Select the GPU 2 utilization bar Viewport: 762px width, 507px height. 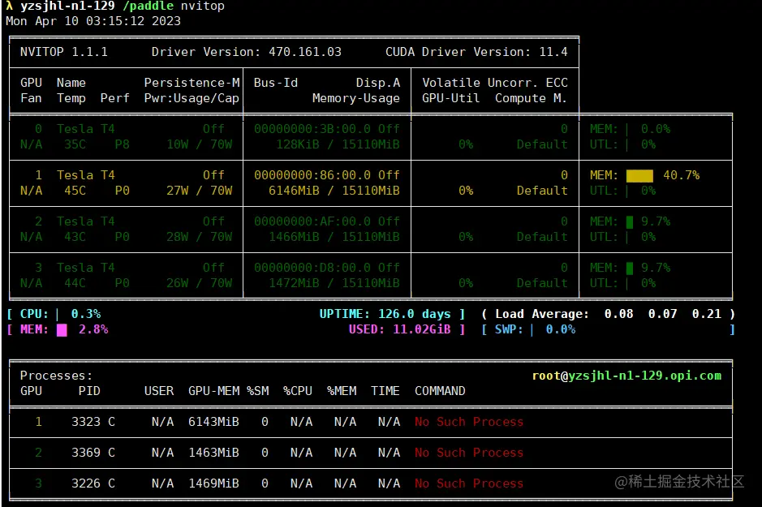pyautogui.click(x=626, y=236)
